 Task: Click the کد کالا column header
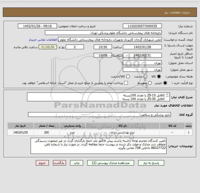click(x=172, y=126)
